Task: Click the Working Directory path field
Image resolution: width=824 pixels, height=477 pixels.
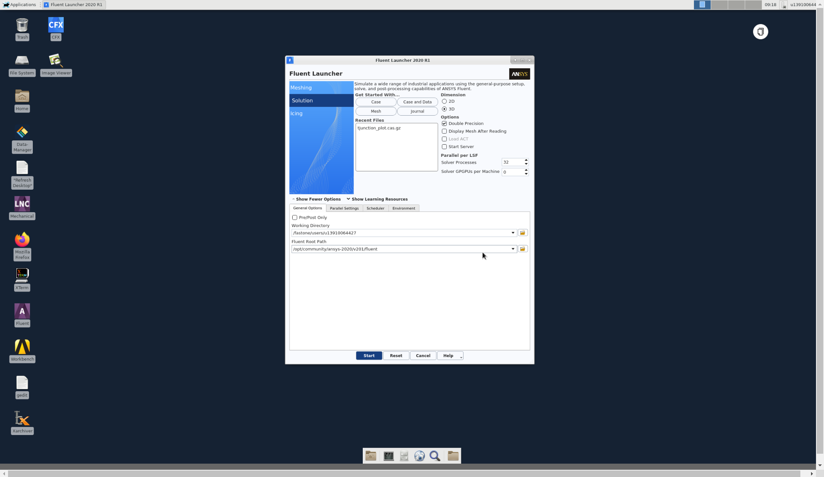Action: pyautogui.click(x=401, y=233)
